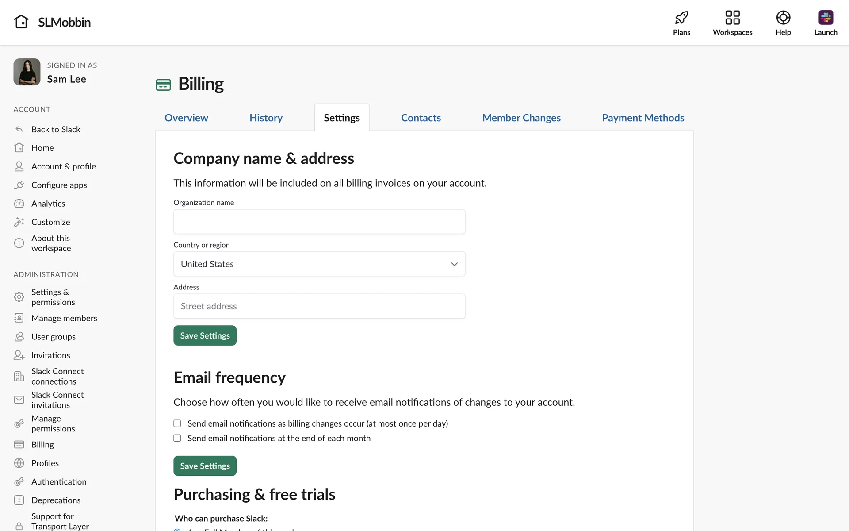This screenshot has height=531, width=849.
Task: Open Settings & permissions gear icon
Action: 19,297
